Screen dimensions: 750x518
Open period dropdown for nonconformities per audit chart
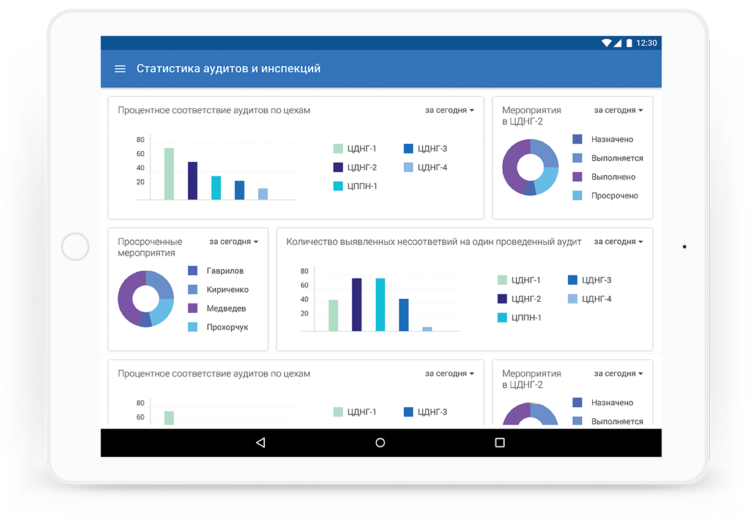point(618,242)
